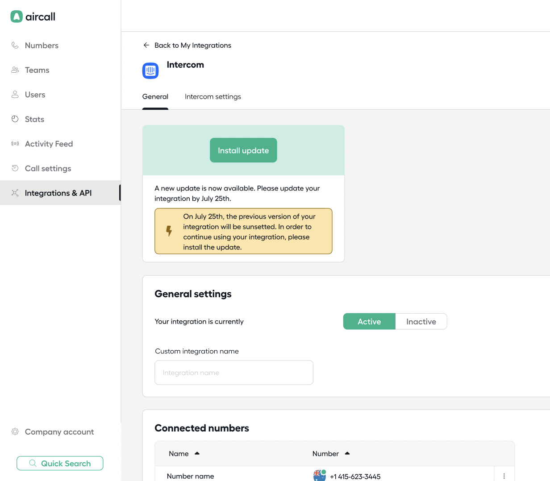Image resolution: width=550 pixels, height=481 pixels.
Task: Sort connected numbers by Name arrow
Action: click(197, 453)
